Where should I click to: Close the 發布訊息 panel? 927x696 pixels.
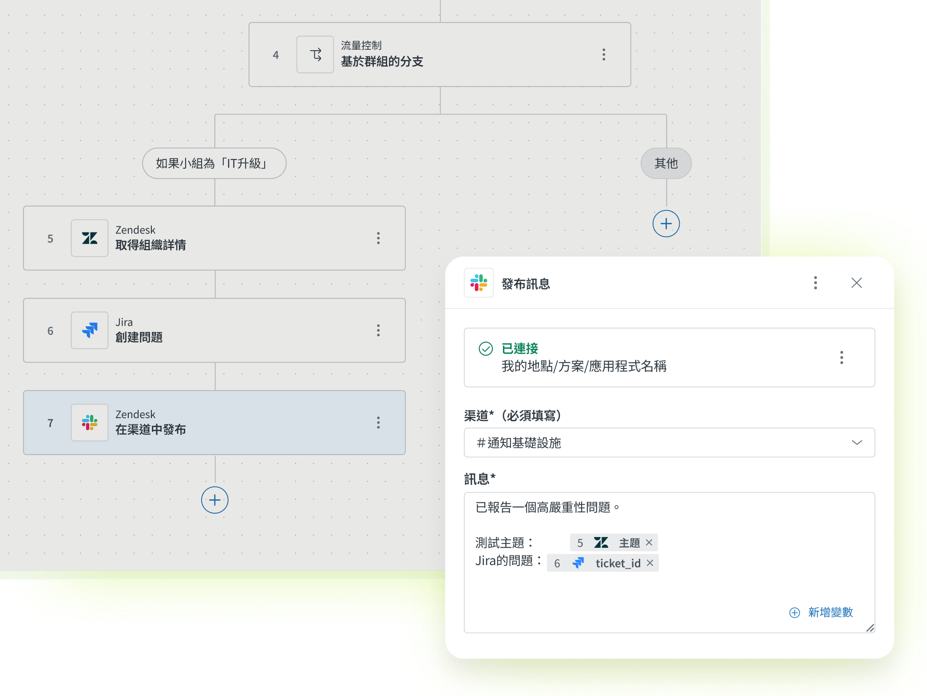coord(857,283)
